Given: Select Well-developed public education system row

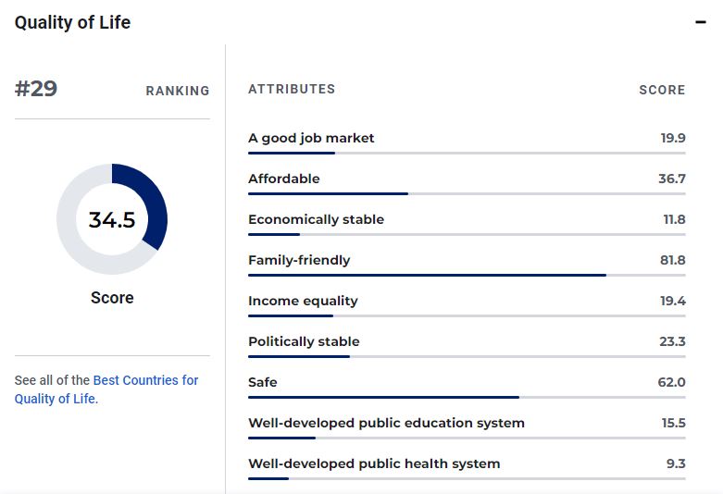Looking at the screenshot, I should pyautogui.click(x=467, y=427).
